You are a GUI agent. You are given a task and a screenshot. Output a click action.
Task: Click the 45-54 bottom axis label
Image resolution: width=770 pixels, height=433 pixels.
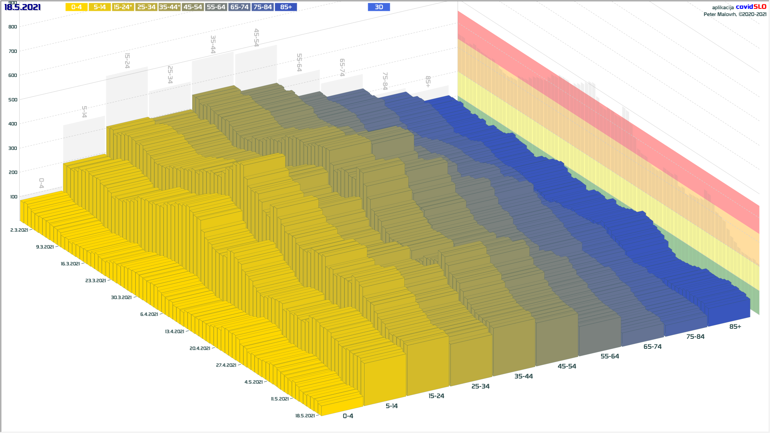(x=567, y=366)
